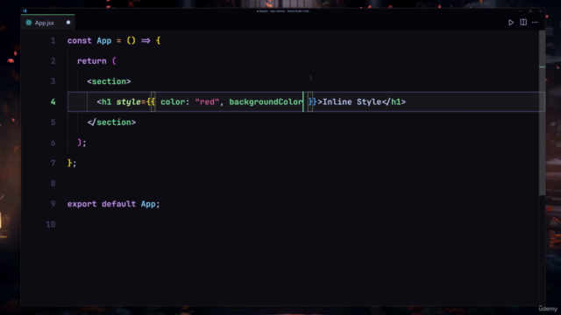Click the closing </section> tag
Image resolution: width=561 pixels, height=315 pixels.
[111, 122]
